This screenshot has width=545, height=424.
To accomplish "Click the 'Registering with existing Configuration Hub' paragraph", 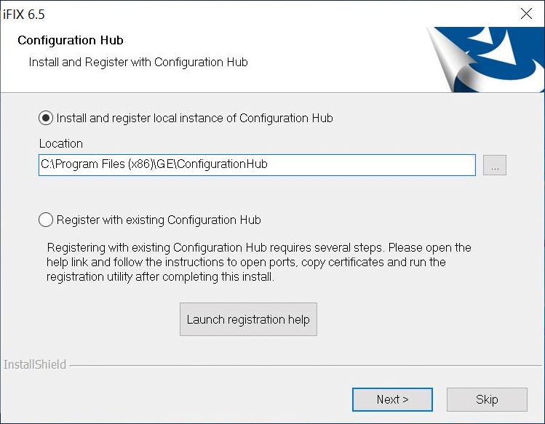I will pyautogui.click(x=259, y=262).
